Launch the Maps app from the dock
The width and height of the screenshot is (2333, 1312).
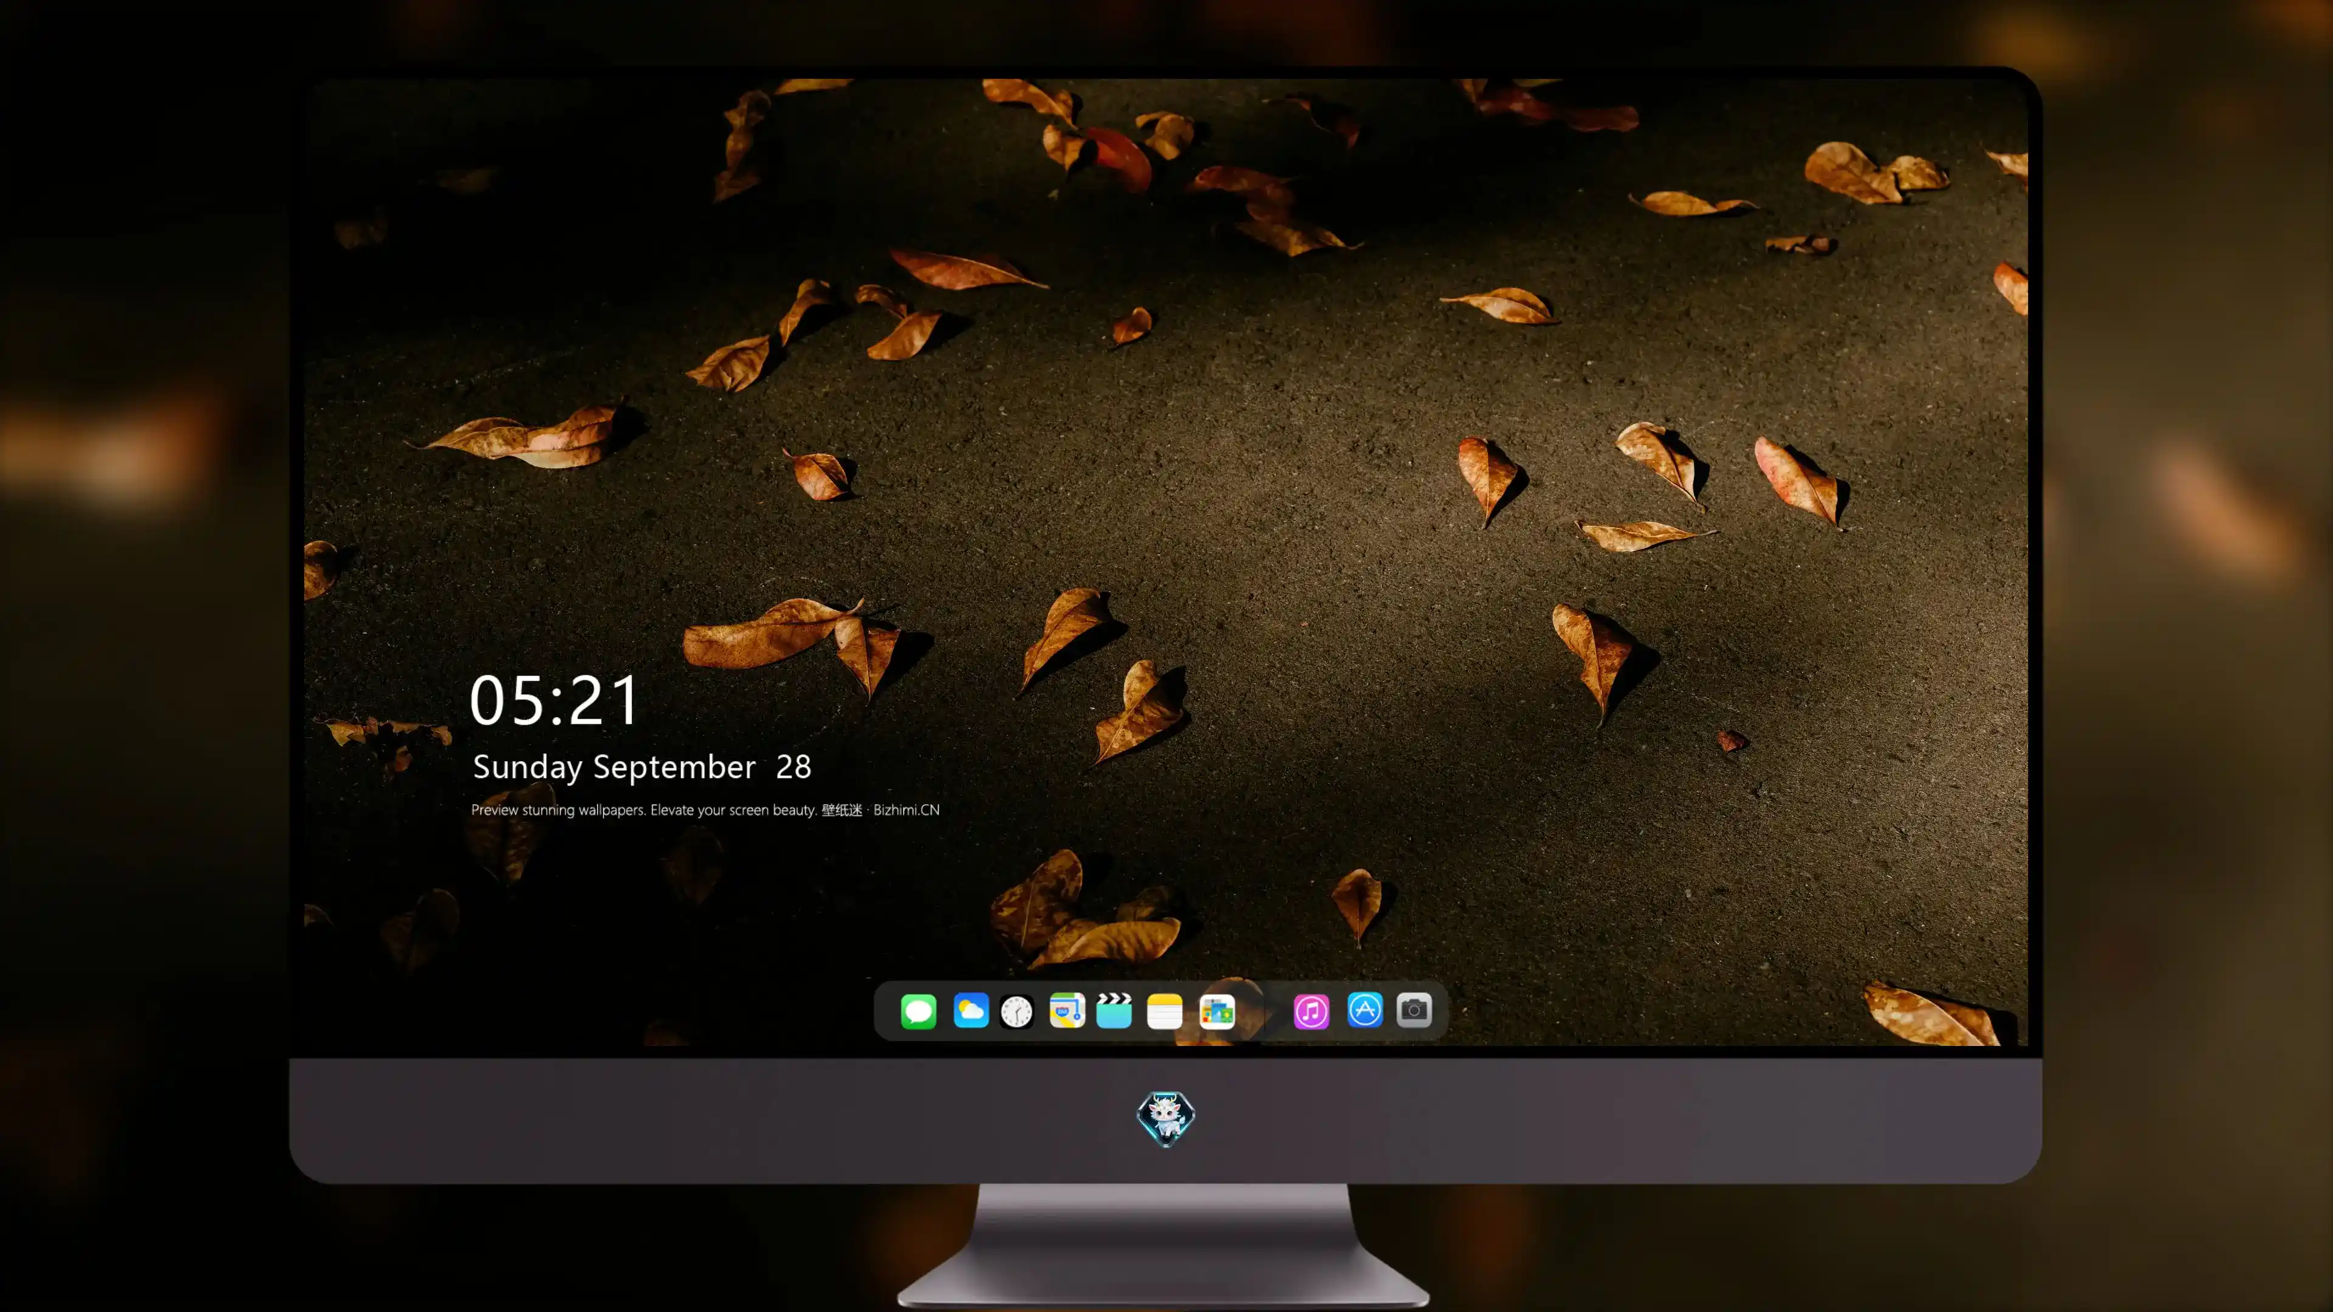pos(1067,1011)
